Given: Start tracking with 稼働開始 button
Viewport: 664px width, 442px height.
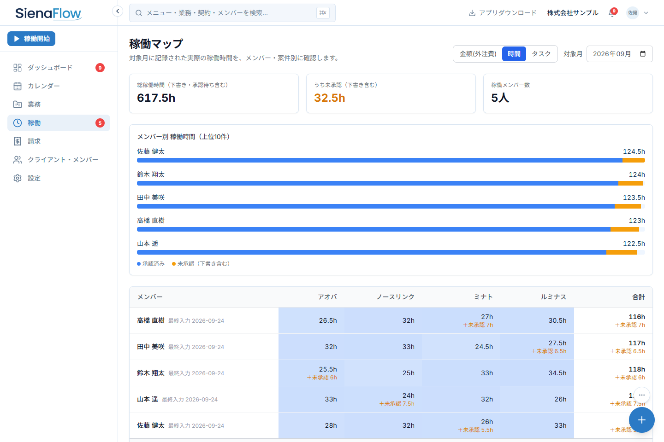Looking at the screenshot, I should pyautogui.click(x=31, y=39).
